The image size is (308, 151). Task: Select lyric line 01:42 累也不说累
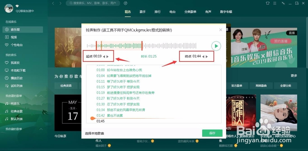click(x=110, y=116)
